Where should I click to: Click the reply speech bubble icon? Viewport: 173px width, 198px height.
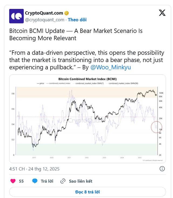[35, 181]
